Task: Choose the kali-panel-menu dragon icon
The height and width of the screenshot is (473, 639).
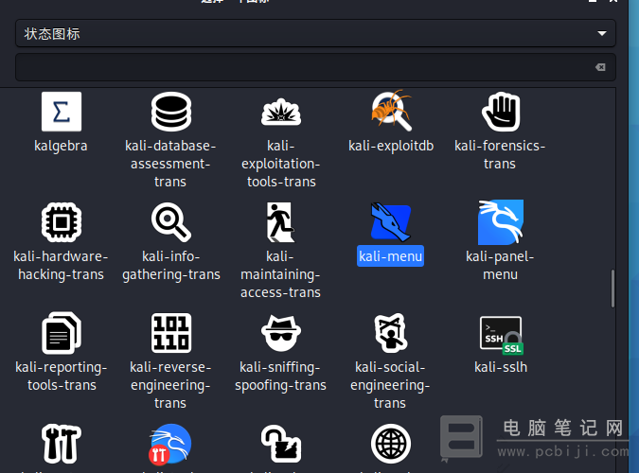Action: point(501,222)
